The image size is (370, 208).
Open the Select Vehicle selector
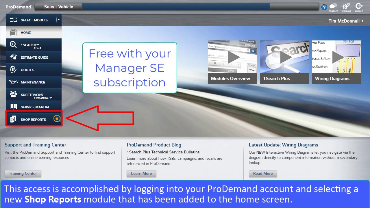[x=59, y=7]
